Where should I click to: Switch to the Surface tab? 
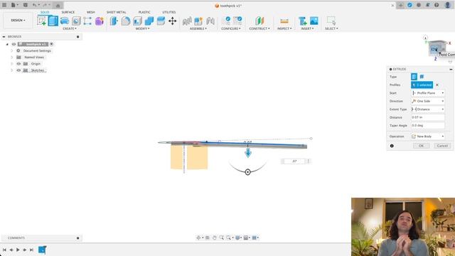68,12
